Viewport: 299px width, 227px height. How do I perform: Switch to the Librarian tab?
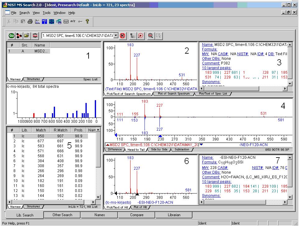pyautogui.click(x=174, y=215)
